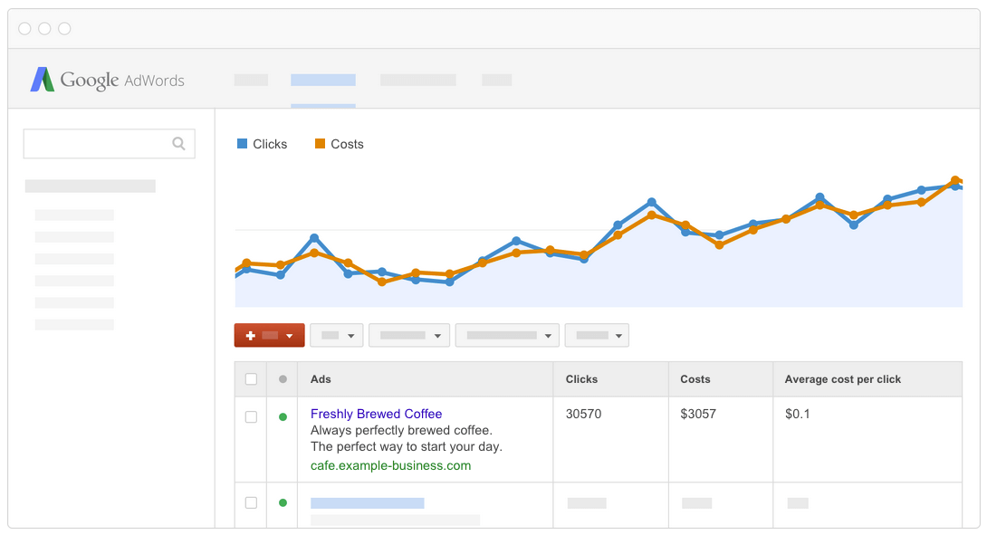This screenshot has width=987, height=535.
Task: Open the small gray dropdown beside the red button
Action: coord(337,336)
